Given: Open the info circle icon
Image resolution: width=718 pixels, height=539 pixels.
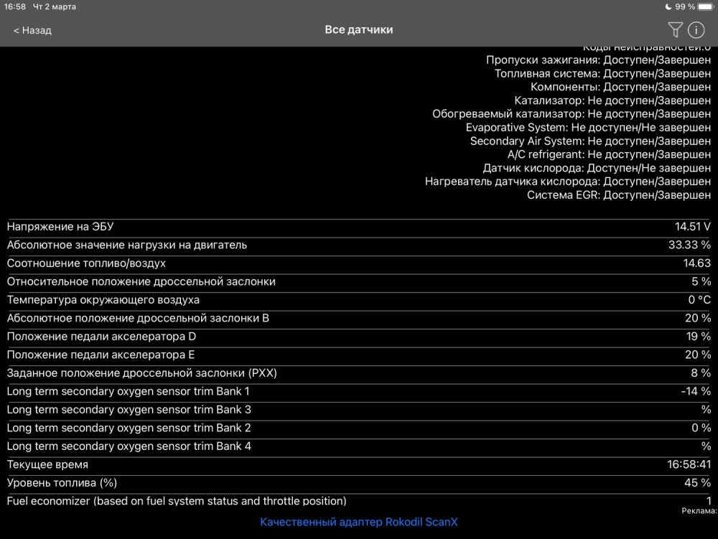Looking at the screenshot, I should pos(696,29).
